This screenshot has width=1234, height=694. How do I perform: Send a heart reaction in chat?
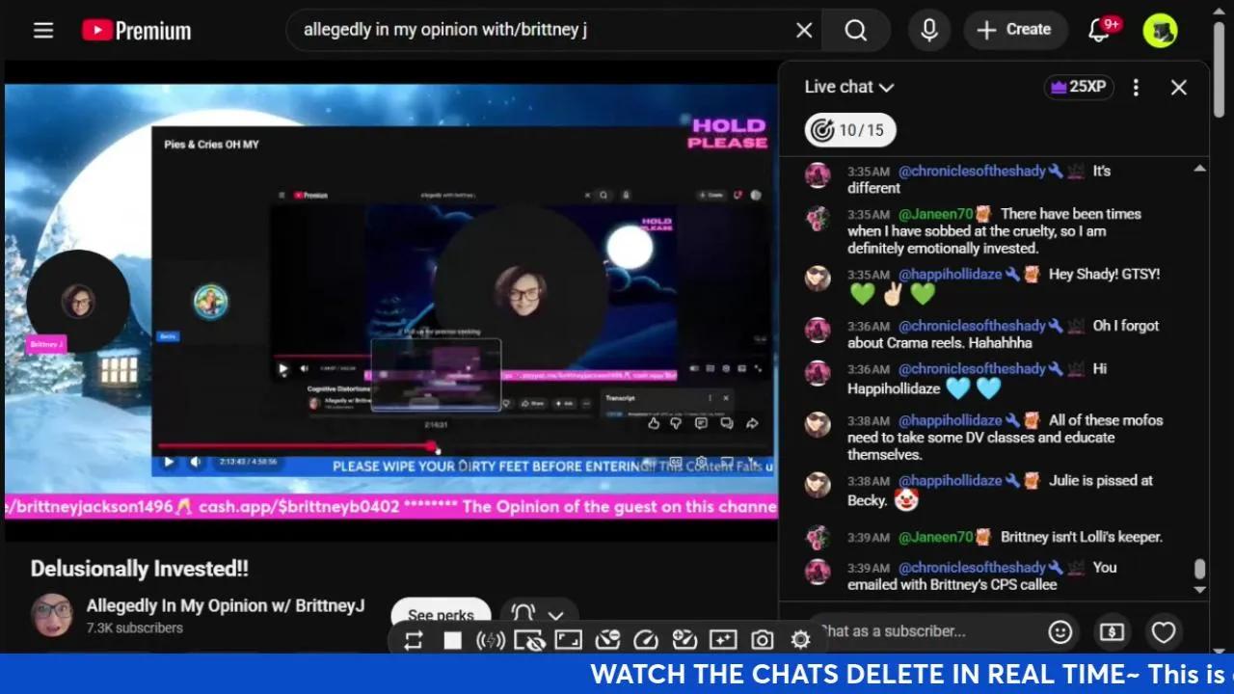click(x=1164, y=632)
